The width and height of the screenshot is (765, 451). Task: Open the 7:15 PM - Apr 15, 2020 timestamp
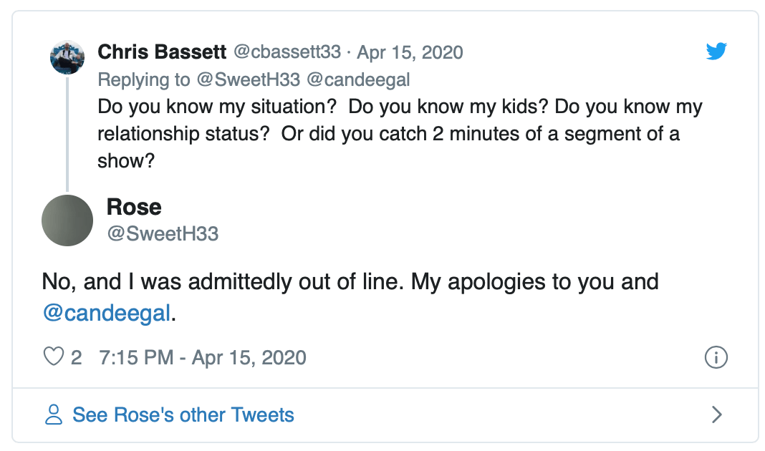[x=203, y=357]
